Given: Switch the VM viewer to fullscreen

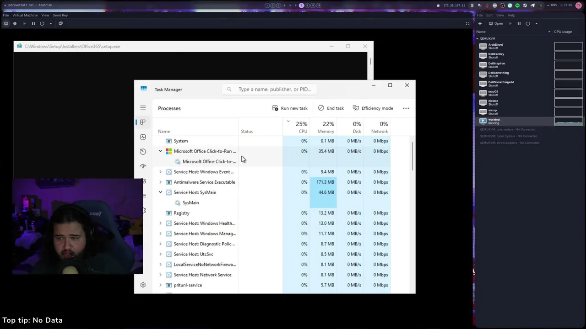Looking at the screenshot, I should pos(467,23).
